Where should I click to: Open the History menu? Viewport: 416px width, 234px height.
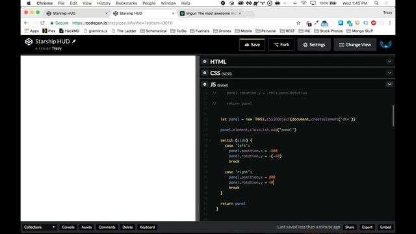pos(103,3)
